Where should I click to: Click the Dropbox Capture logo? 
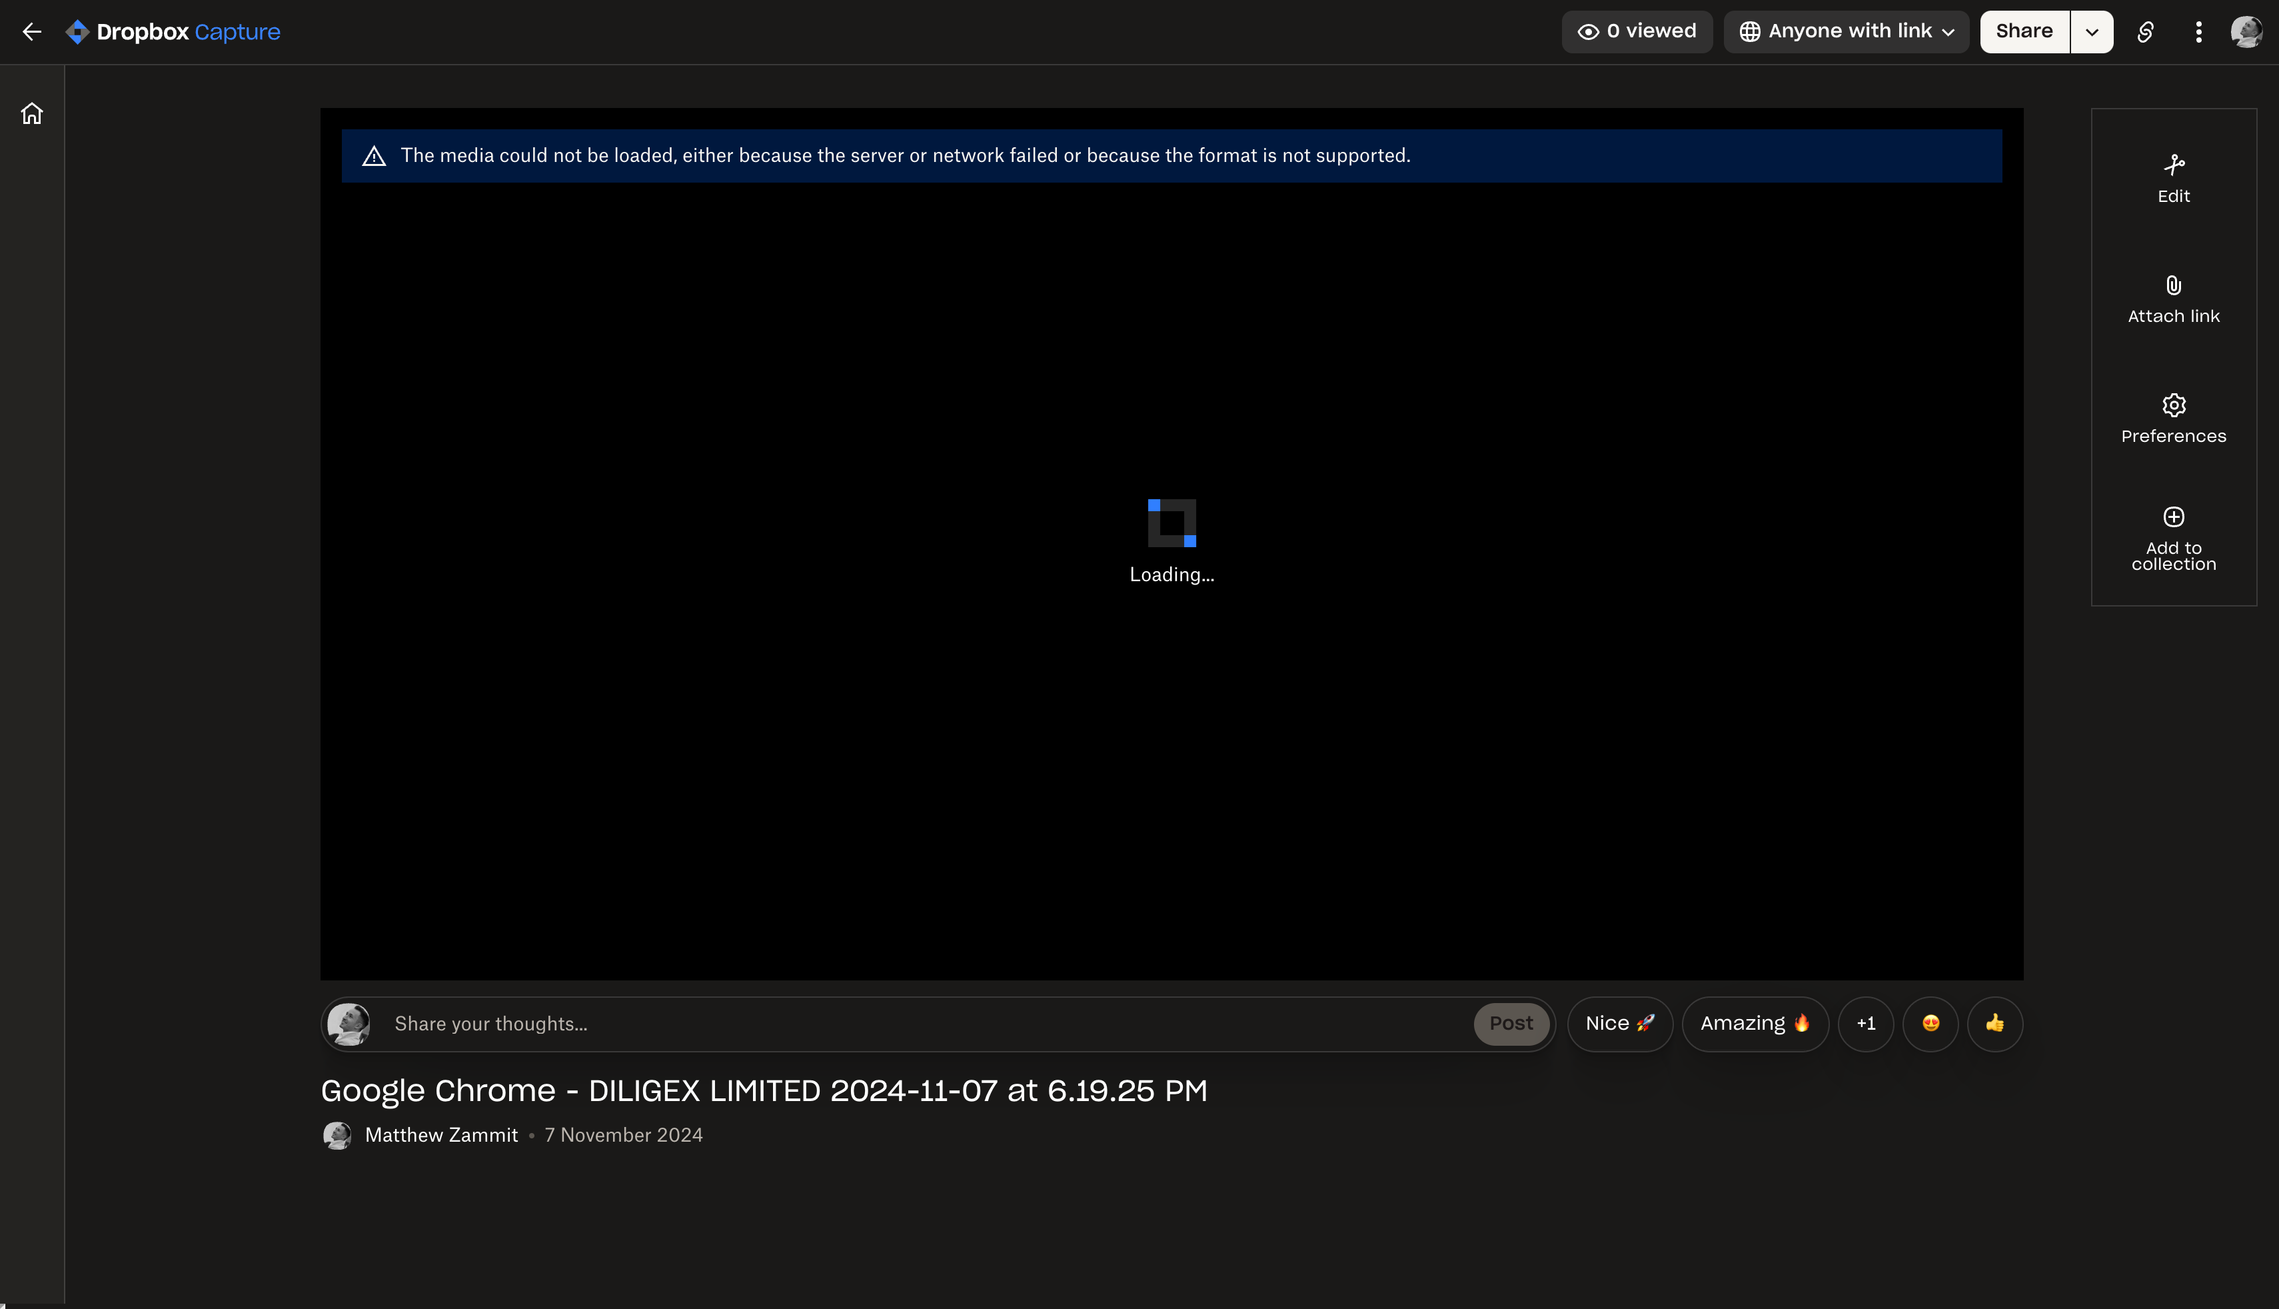coord(173,33)
